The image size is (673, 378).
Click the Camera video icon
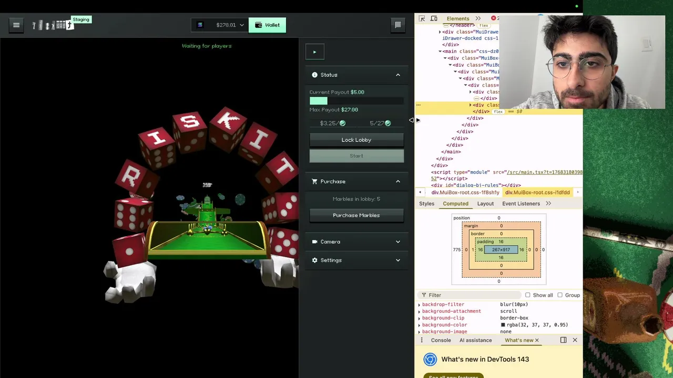314,241
